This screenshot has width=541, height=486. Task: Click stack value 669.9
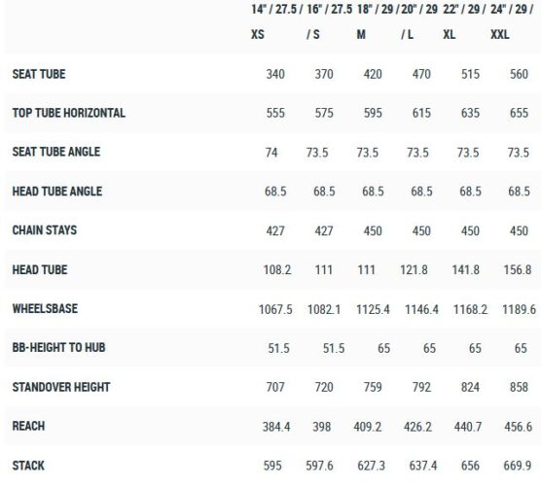[518, 466]
